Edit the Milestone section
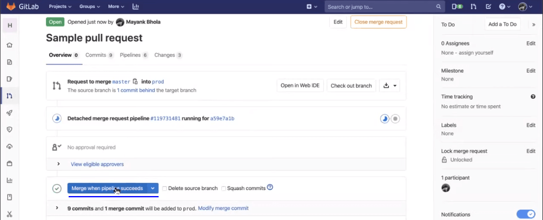This screenshot has width=543, height=220. (x=531, y=71)
